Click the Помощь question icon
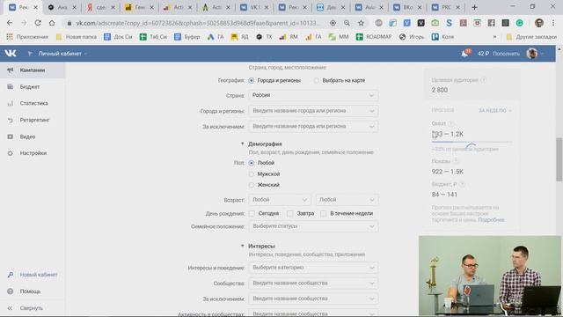This screenshot has width=563, height=317. (10, 291)
